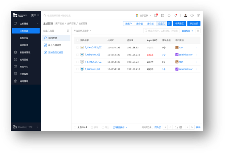Click the 添加主机 button
225x153 pixels.
pyautogui.click(x=194, y=24)
